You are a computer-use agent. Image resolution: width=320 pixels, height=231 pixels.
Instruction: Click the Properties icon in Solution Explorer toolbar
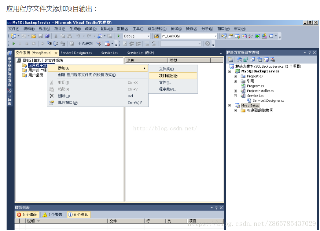coord(231,60)
